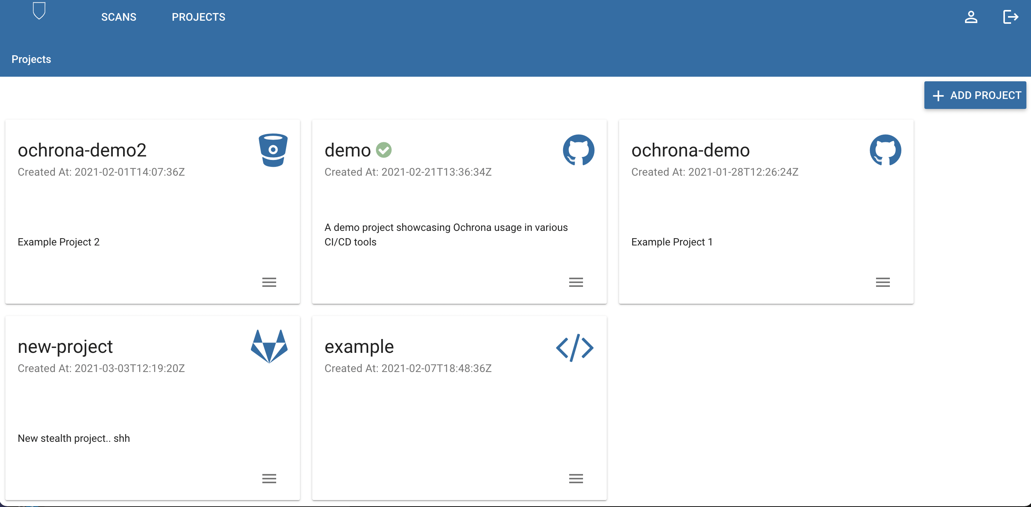Select the new-project card title
Viewport: 1031px width, 507px height.
(65, 347)
